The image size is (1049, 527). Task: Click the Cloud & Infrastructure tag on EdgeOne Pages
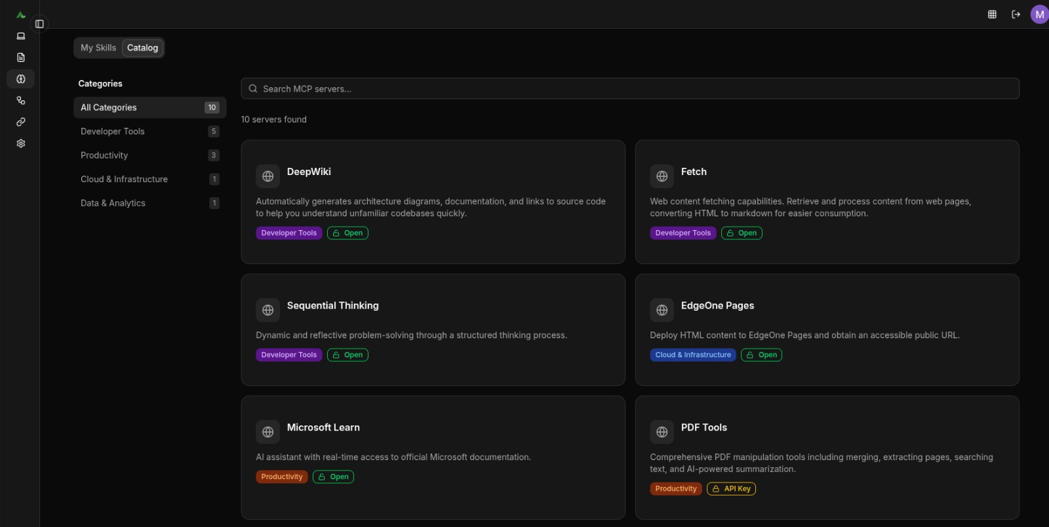pyautogui.click(x=692, y=355)
